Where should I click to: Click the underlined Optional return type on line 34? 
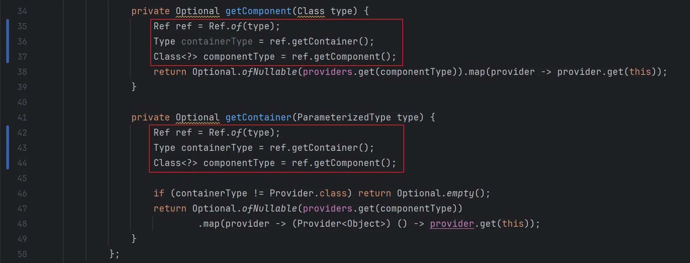[x=197, y=11]
